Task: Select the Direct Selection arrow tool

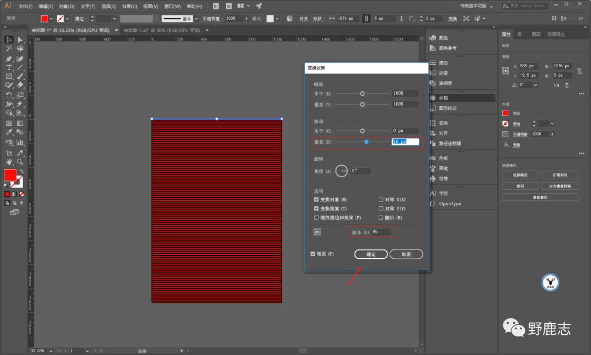Action: [20, 40]
